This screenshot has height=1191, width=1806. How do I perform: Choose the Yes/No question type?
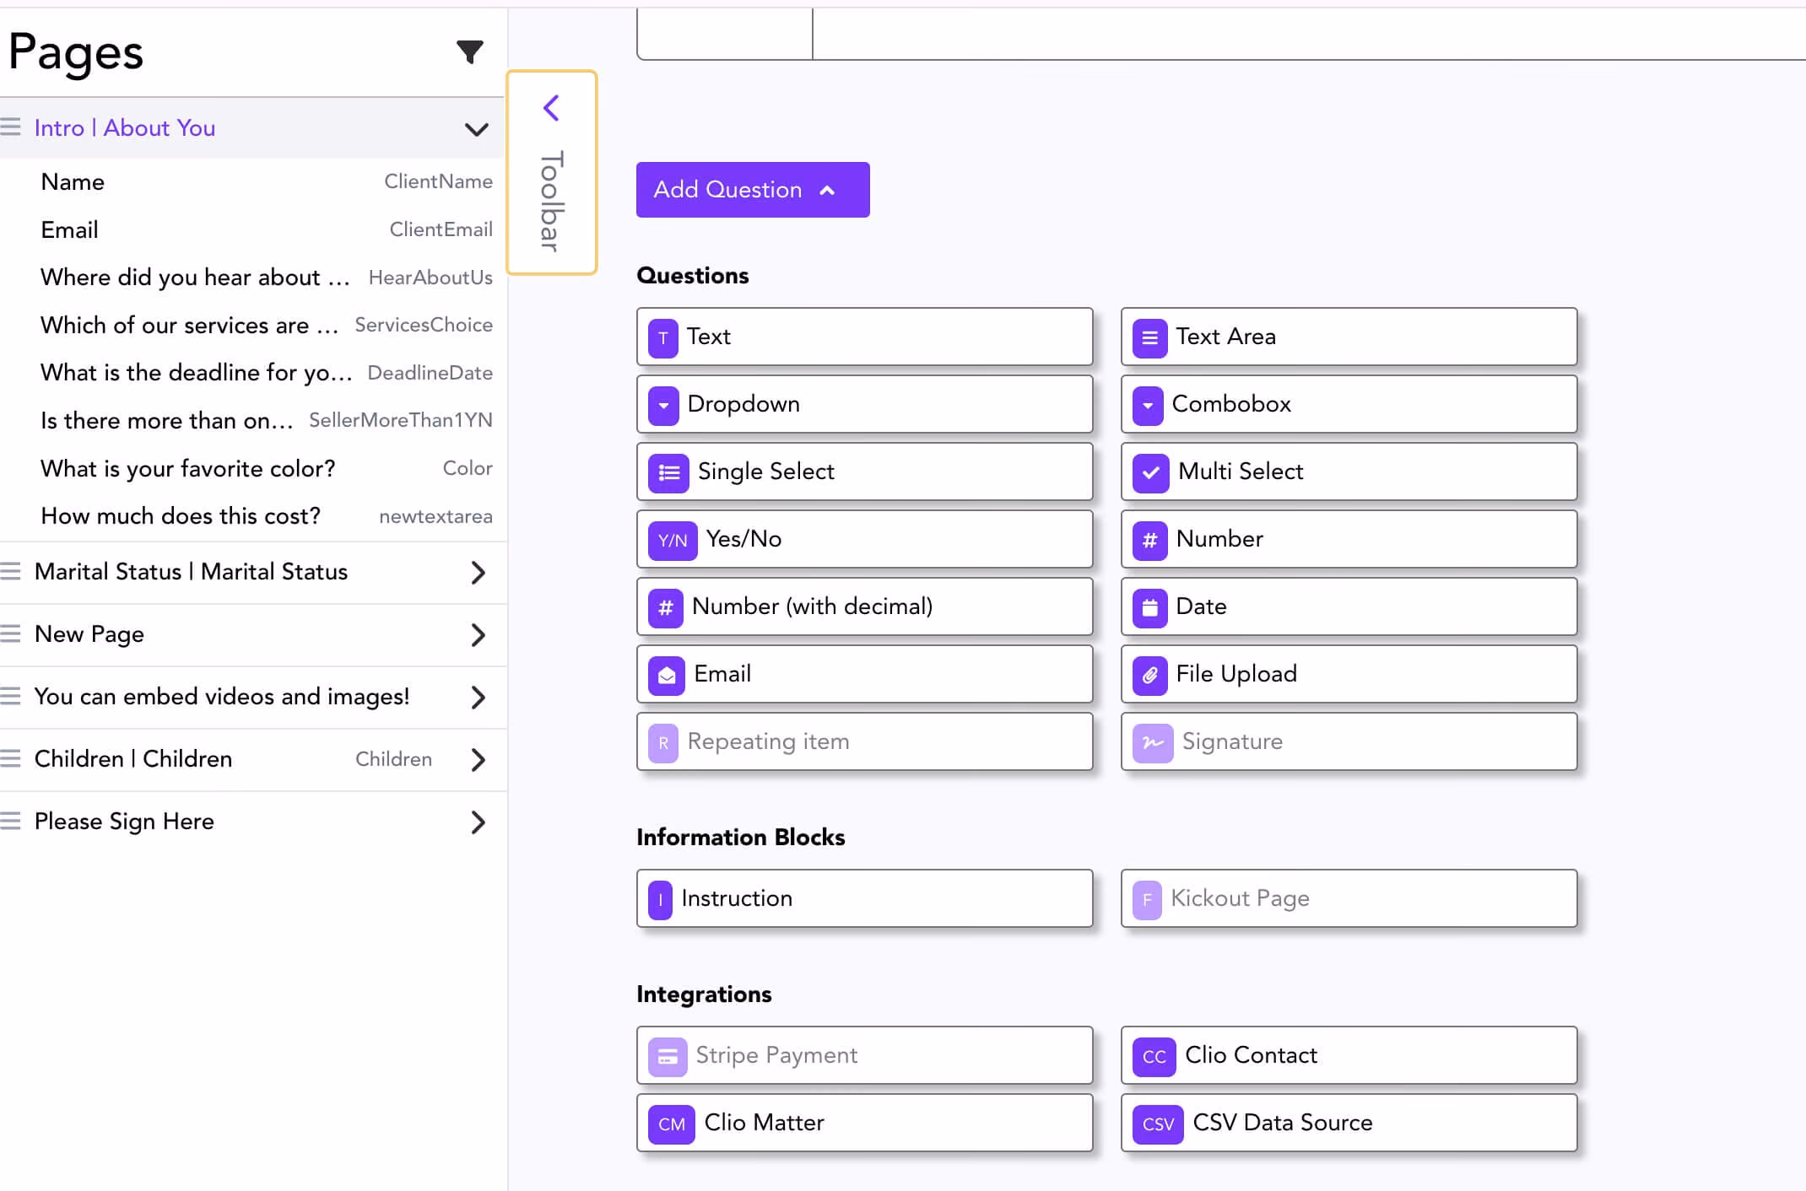pyautogui.click(x=865, y=539)
